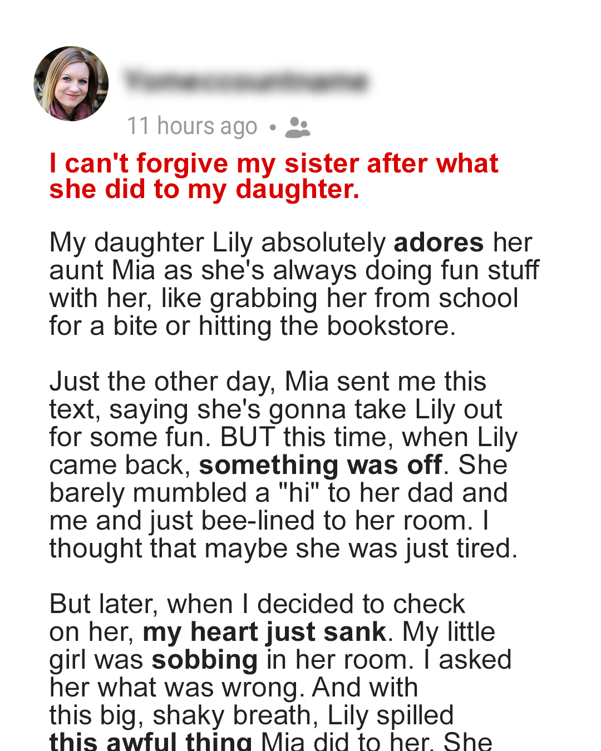The height and width of the screenshot is (751, 601).
Task: Click the line "thought that maybe she was just tired."
Action: [x=283, y=549]
